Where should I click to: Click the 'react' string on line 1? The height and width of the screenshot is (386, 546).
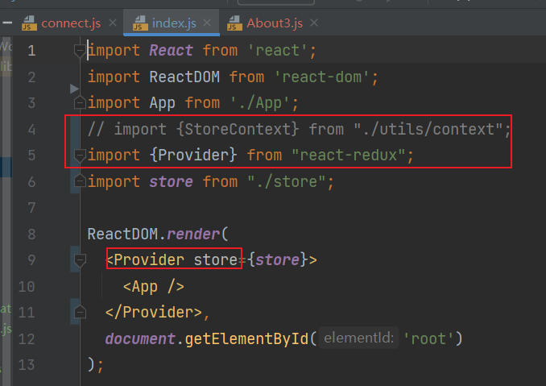tap(278, 51)
